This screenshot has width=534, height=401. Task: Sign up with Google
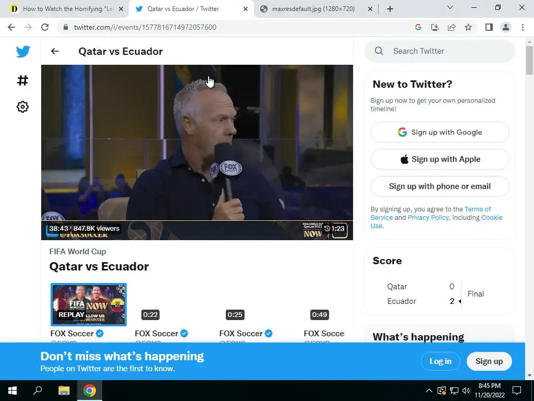point(440,132)
